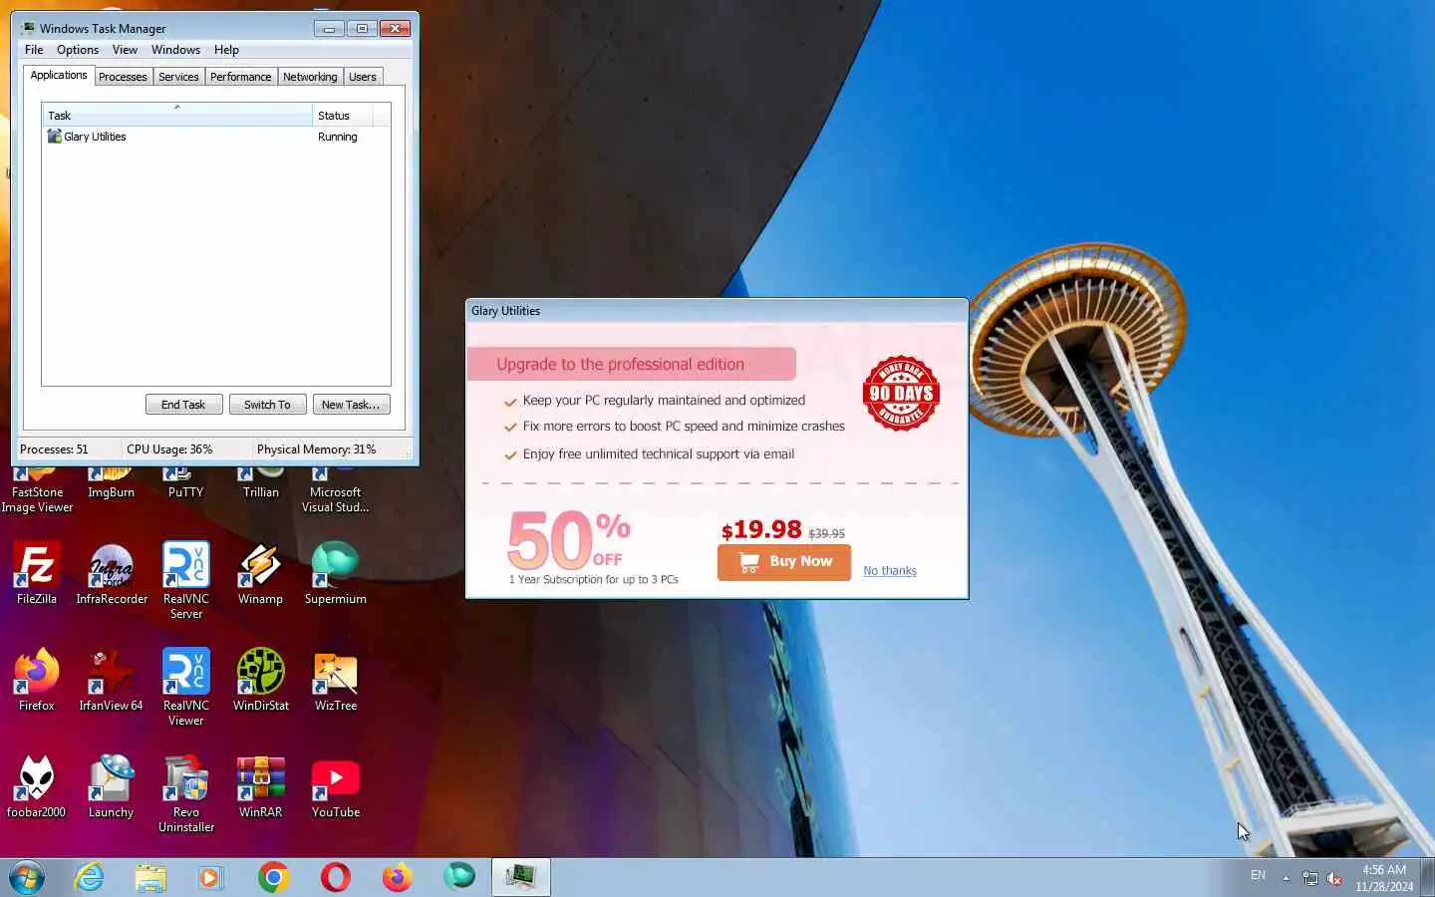Switch to the Performance tab
The image size is (1435, 897).
pos(240,77)
